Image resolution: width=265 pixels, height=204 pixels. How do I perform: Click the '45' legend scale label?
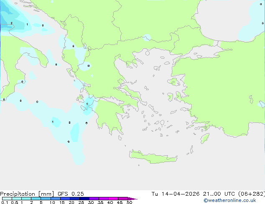click(x=120, y=202)
